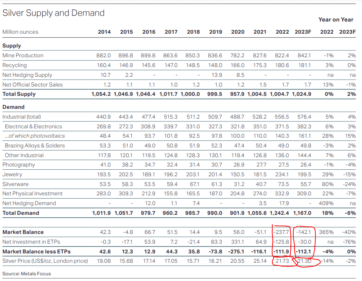Viewport: 362px width, 281px height.
Task: Select the Market Balance less ETPs label
Action: [x=37, y=251]
